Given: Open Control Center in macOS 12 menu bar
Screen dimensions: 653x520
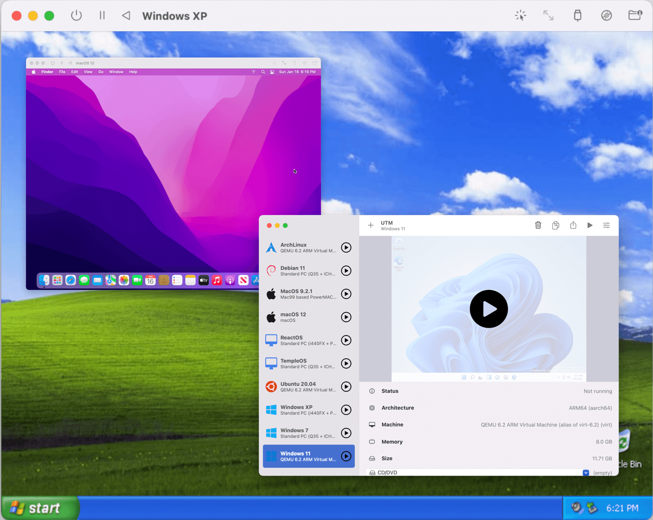Looking at the screenshot, I should tap(272, 72).
